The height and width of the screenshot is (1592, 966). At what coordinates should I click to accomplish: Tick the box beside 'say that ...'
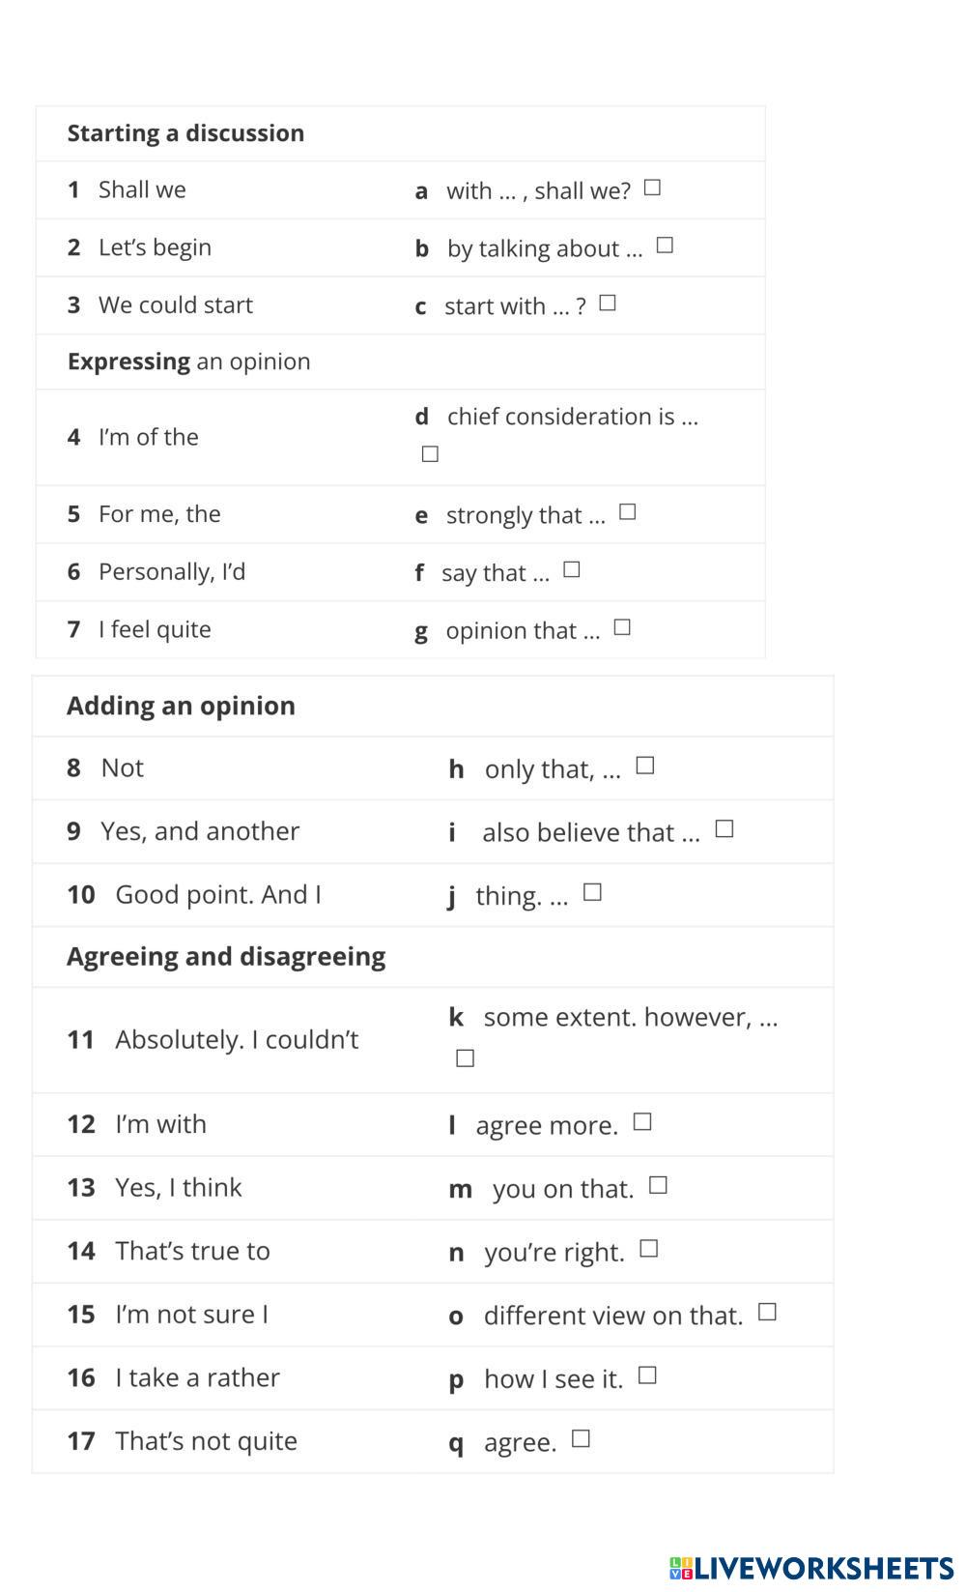pyautogui.click(x=572, y=569)
